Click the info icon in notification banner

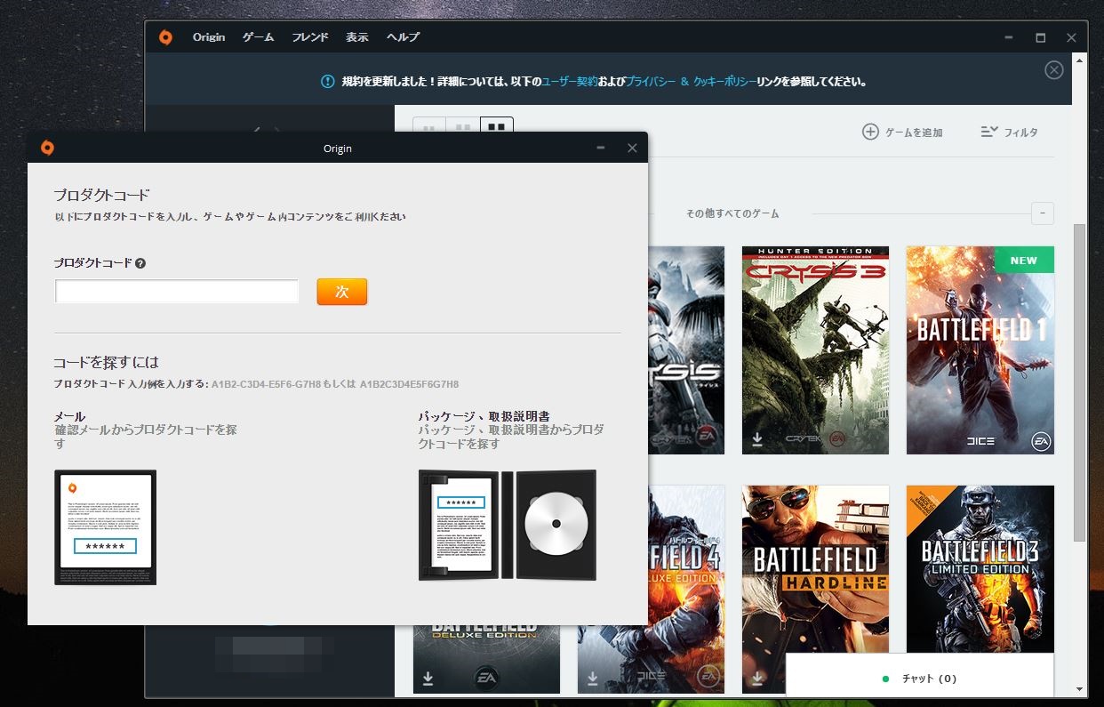328,81
